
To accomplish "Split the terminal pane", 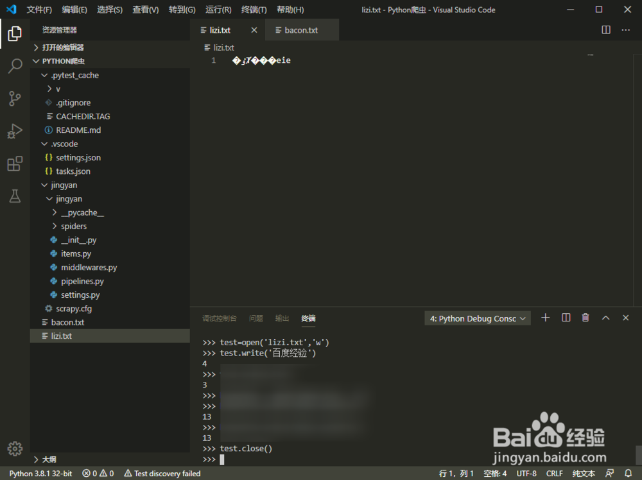I will pos(566,317).
